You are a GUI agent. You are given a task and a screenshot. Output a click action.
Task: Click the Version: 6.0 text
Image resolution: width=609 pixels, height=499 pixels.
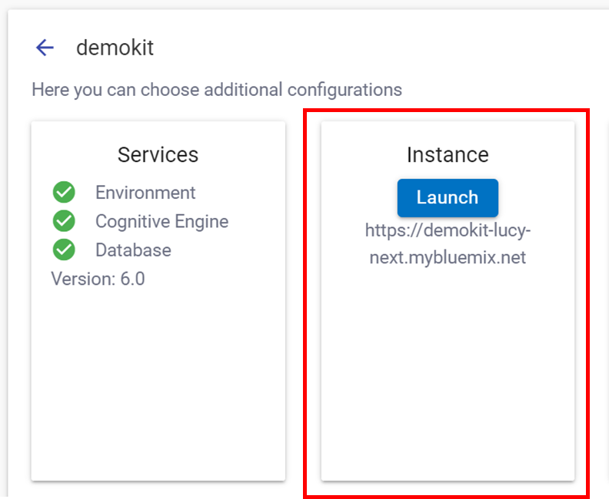click(98, 279)
